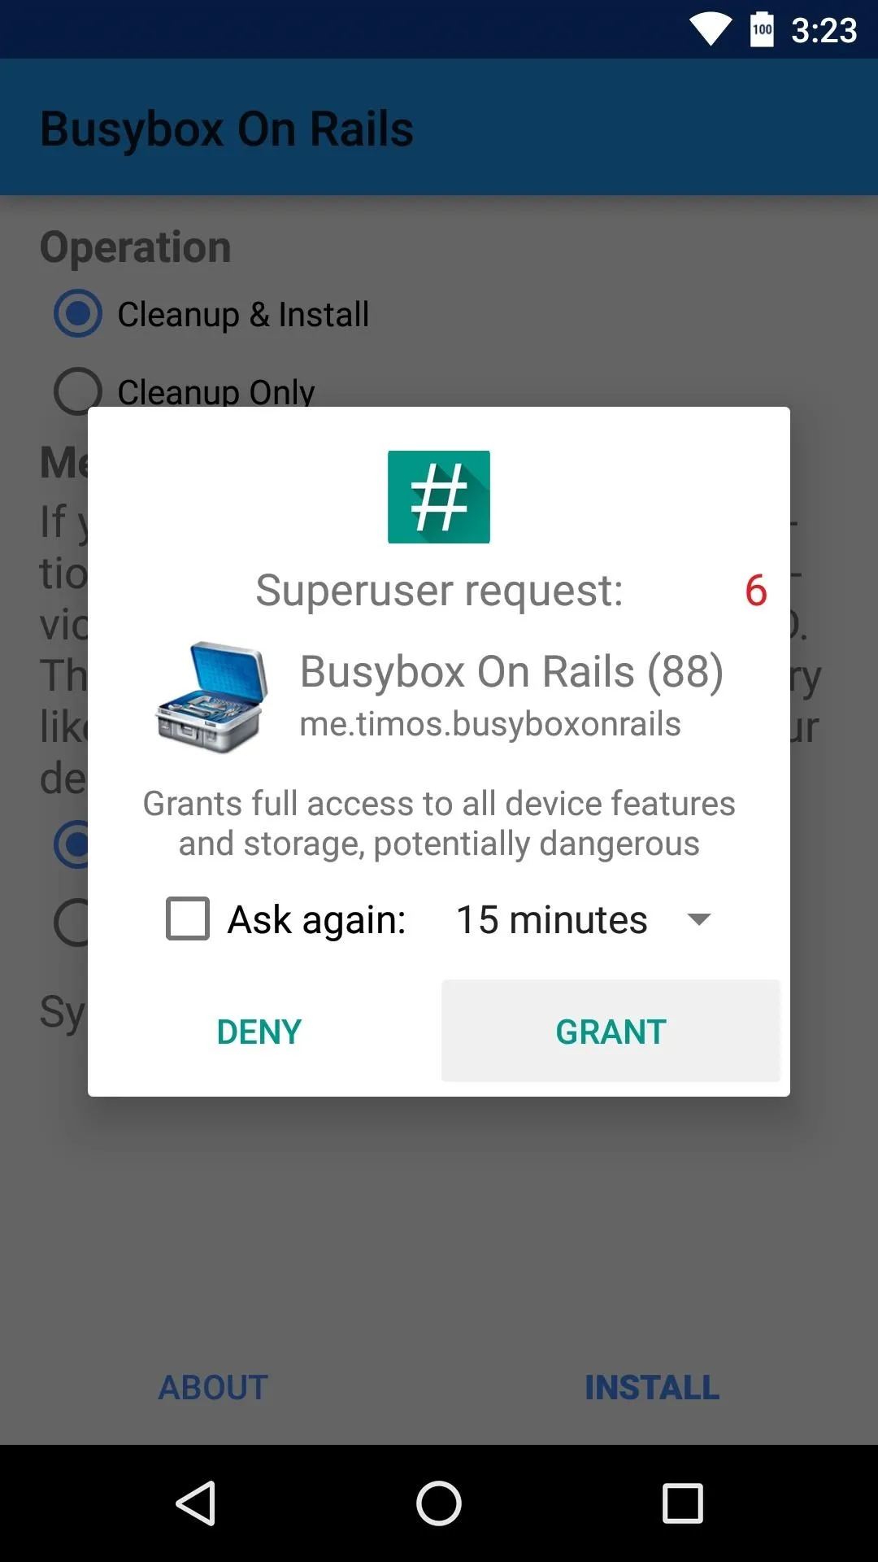Tap the Wi-Fi status icon
The height and width of the screenshot is (1562, 878).
coord(711,30)
